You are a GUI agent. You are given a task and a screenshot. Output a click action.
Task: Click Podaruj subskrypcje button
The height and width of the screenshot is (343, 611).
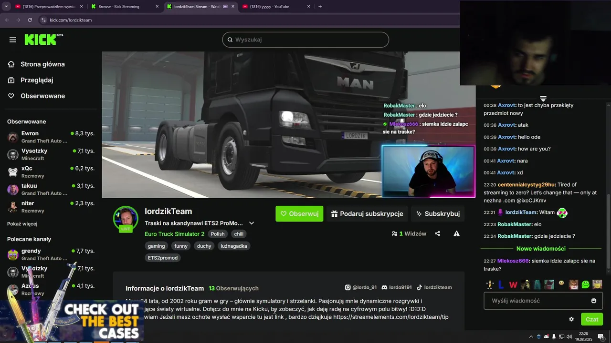pos(367,214)
